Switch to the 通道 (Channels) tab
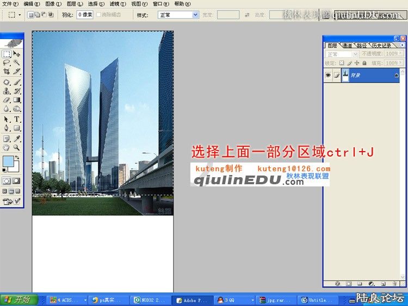Screen dimensions: 408x306 point(347,46)
